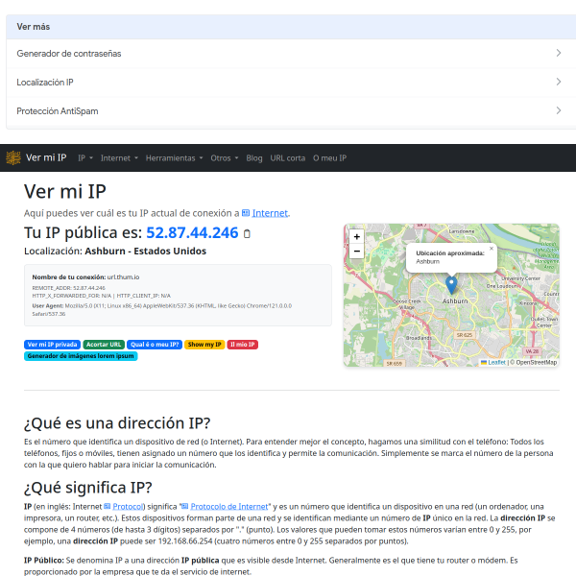This screenshot has height=576, width=576.
Task: Click Generador de imágenes lorem ipsum badge
Action: [x=81, y=356]
